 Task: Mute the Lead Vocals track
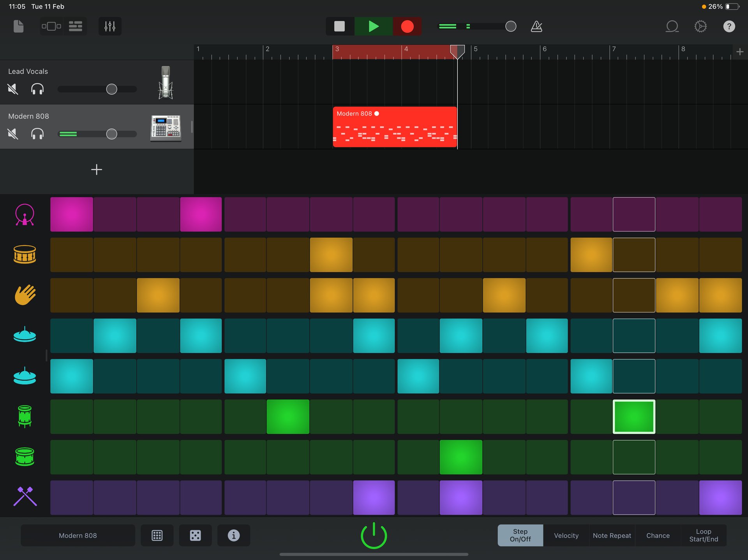13,89
